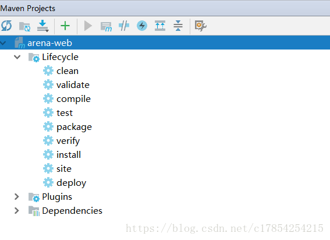Select the test lifecycle phase
Screen dimensions: 330x240
(65, 113)
